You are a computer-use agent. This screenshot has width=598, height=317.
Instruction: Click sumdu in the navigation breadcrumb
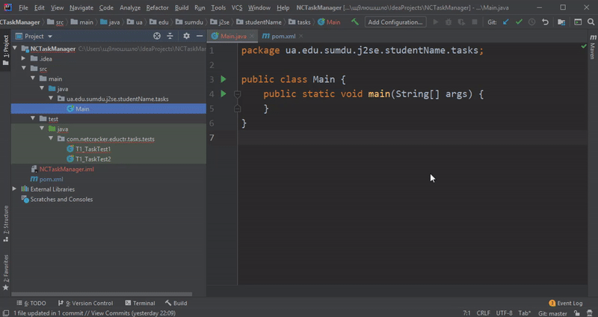click(x=194, y=22)
